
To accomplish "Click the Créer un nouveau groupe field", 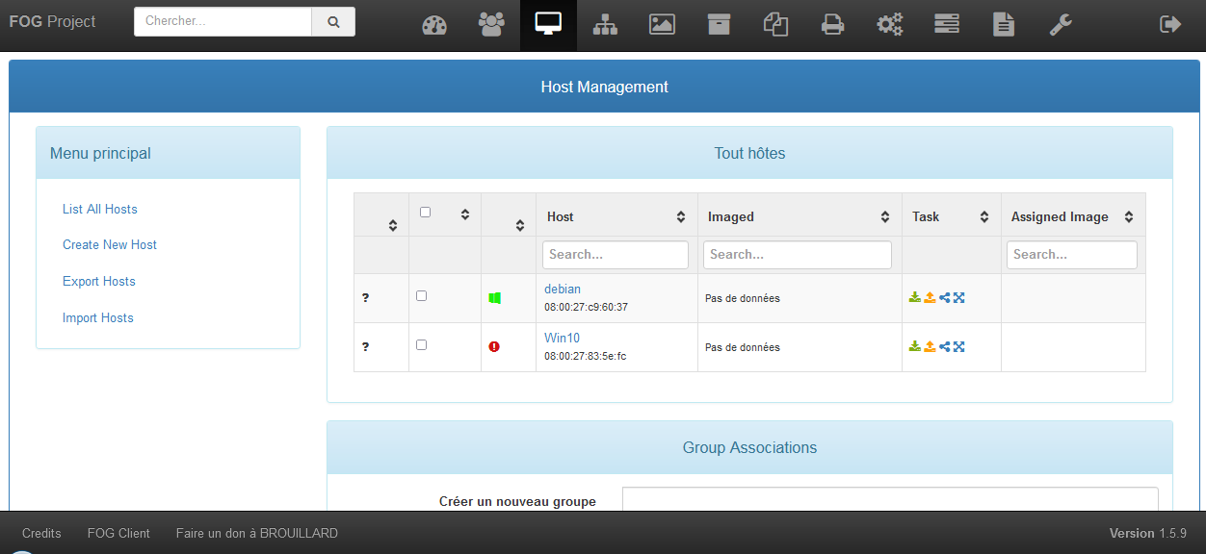I will pyautogui.click(x=890, y=499).
